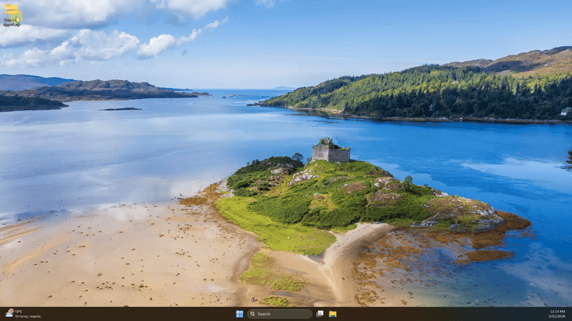Click the castle ruin on the wallpaper
The width and height of the screenshot is (572, 321).
pos(330,151)
